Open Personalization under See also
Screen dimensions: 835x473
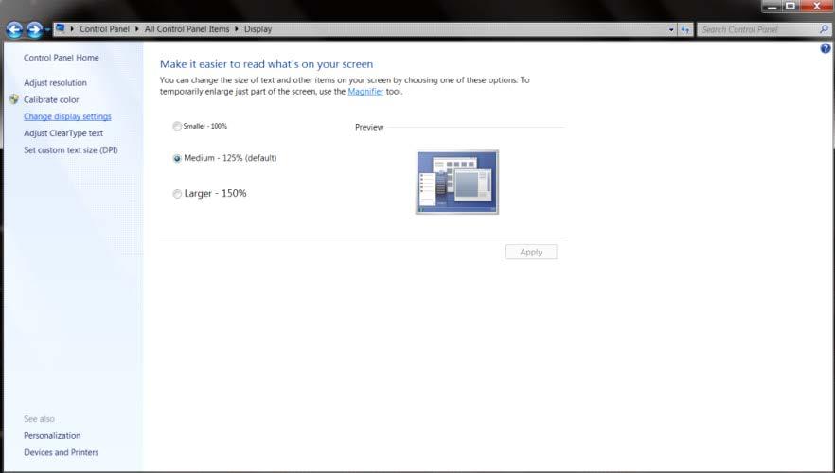52,435
